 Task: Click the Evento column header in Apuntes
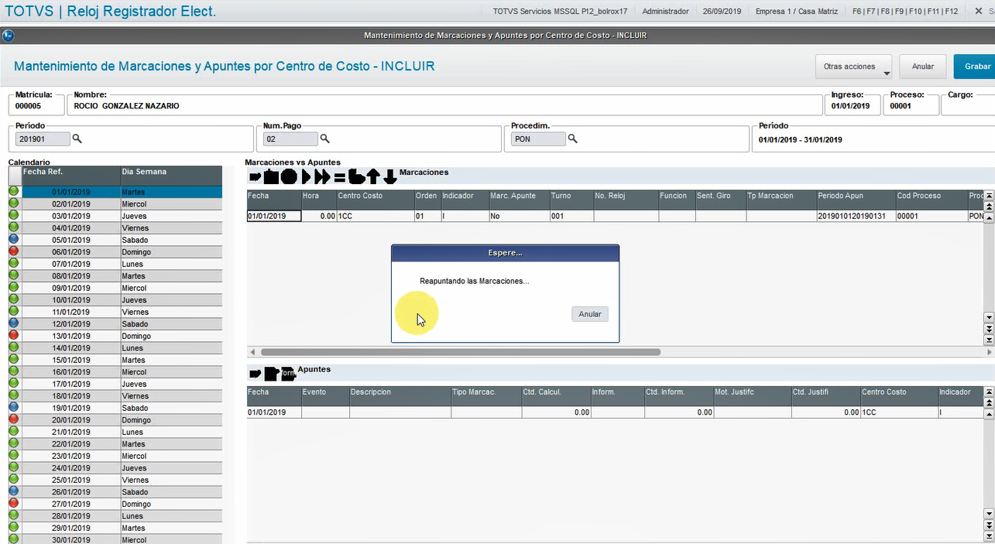[325, 396]
